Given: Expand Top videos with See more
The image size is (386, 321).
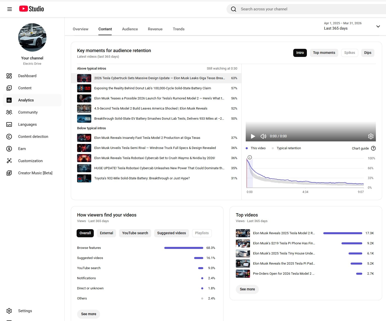Looking at the screenshot, I should click(247, 289).
